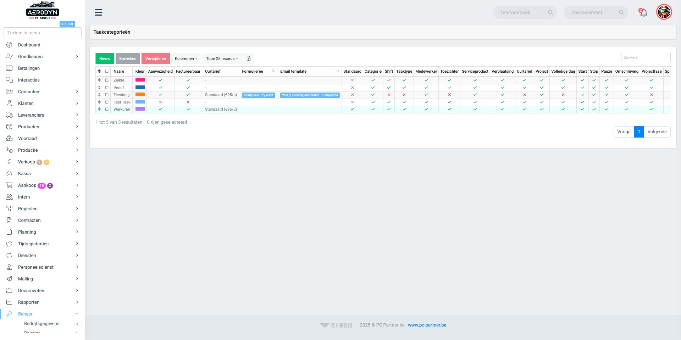The image size is (681, 340).
Task: Sort by the Formulieren column arrows
Action: [x=273, y=71]
